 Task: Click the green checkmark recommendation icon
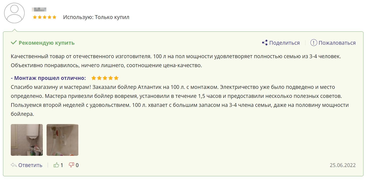(14, 43)
